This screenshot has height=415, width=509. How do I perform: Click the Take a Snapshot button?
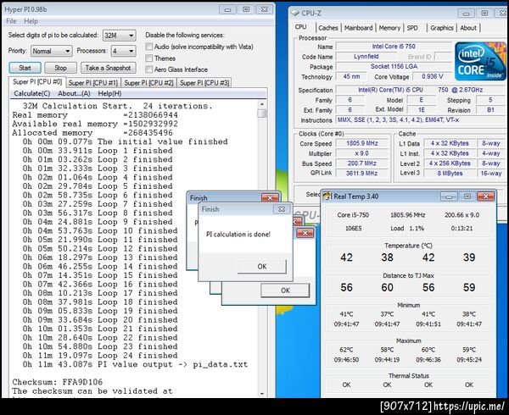pyautogui.click(x=108, y=68)
